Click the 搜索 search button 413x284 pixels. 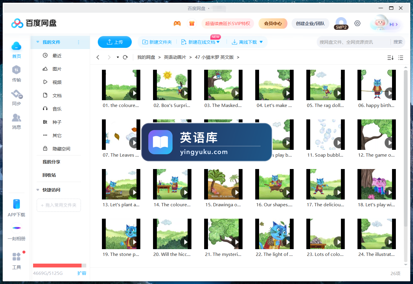pyautogui.click(x=398, y=42)
